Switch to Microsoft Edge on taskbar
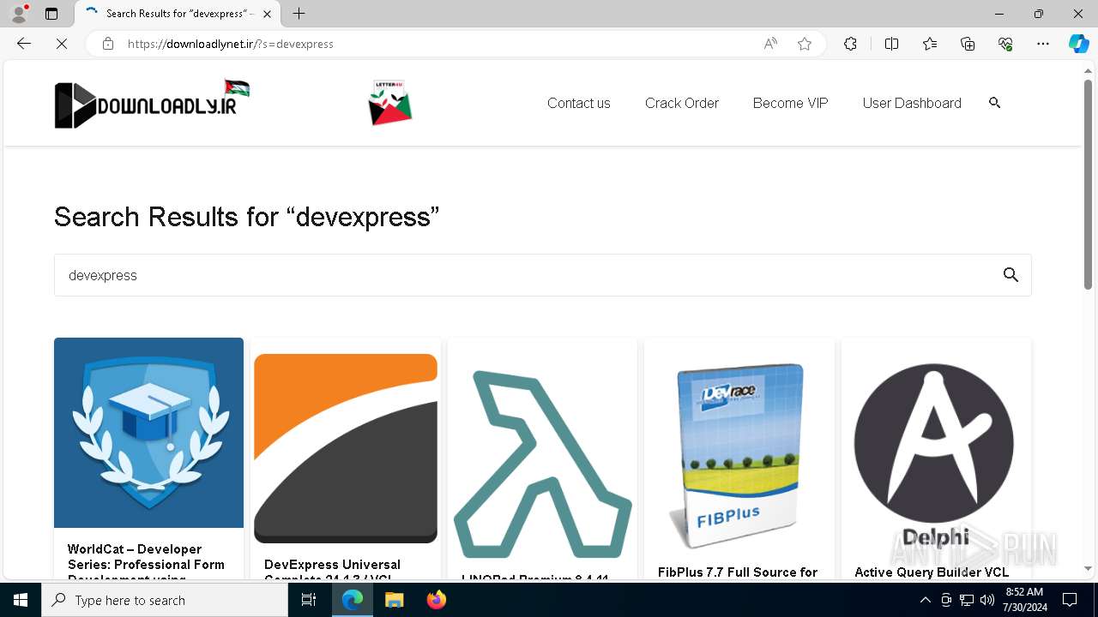The width and height of the screenshot is (1098, 617). 353,600
